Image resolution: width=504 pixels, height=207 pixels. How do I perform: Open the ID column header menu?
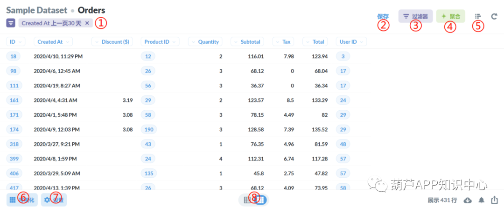(15, 42)
